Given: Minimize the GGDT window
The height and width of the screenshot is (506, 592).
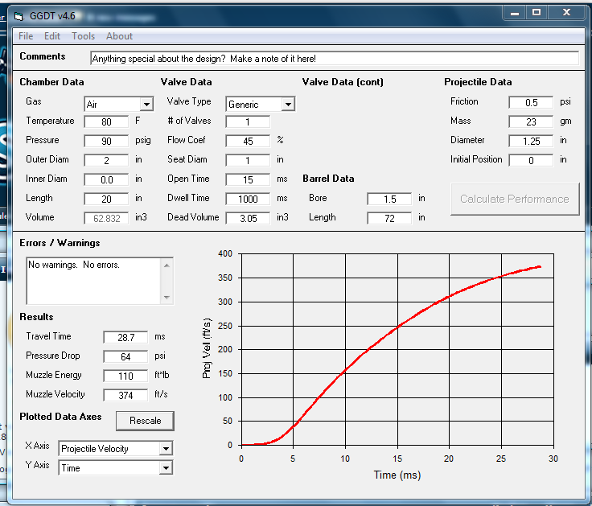Looking at the screenshot, I should coord(514,12).
